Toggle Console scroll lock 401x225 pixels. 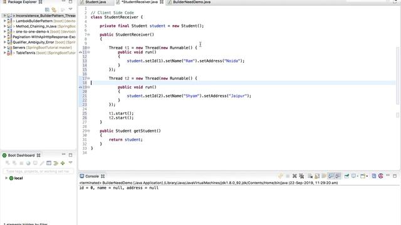pos(317,176)
